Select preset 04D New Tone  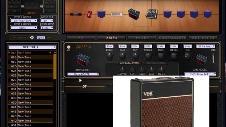pyautogui.click(x=30, y=121)
